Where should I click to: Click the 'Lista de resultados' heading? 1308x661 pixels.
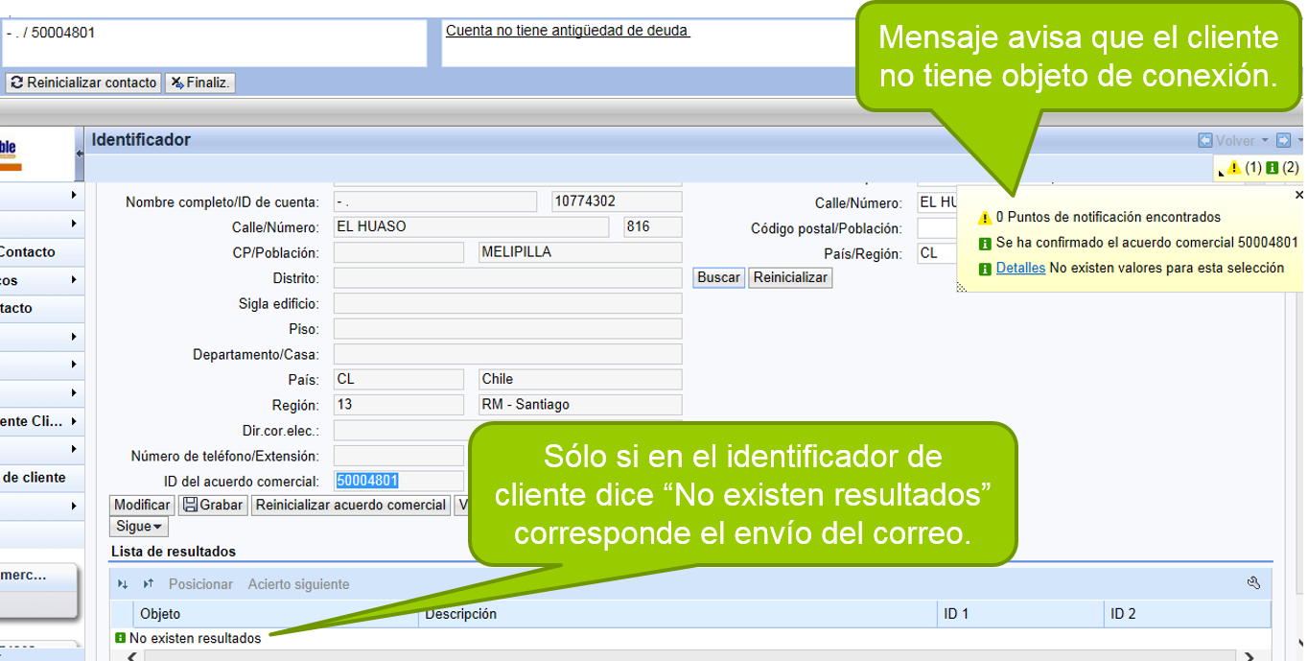174,552
